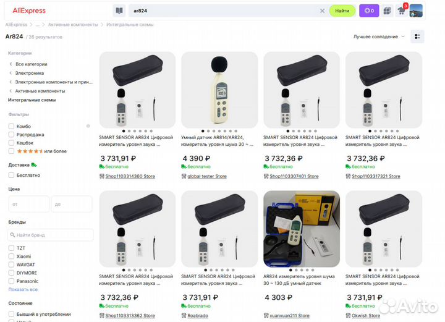Open the purple bonus points button
445x322 pixels.
click(x=369, y=11)
